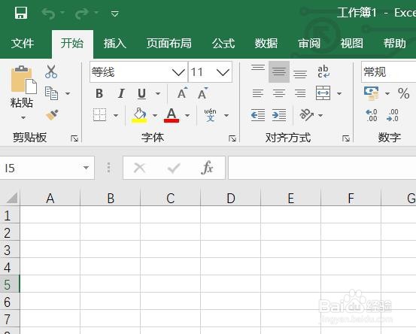Toggle bold formatting
The width and height of the screenshot is (416, 334).
click(99, 93)
